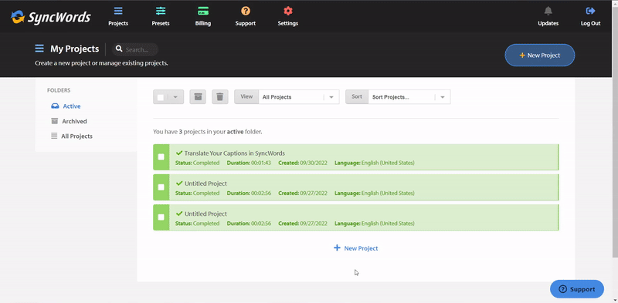Click the 'You have 3 projects' message
Image resolution: width=618 pixels, height=303 pixels.
[x=207, y=132]
